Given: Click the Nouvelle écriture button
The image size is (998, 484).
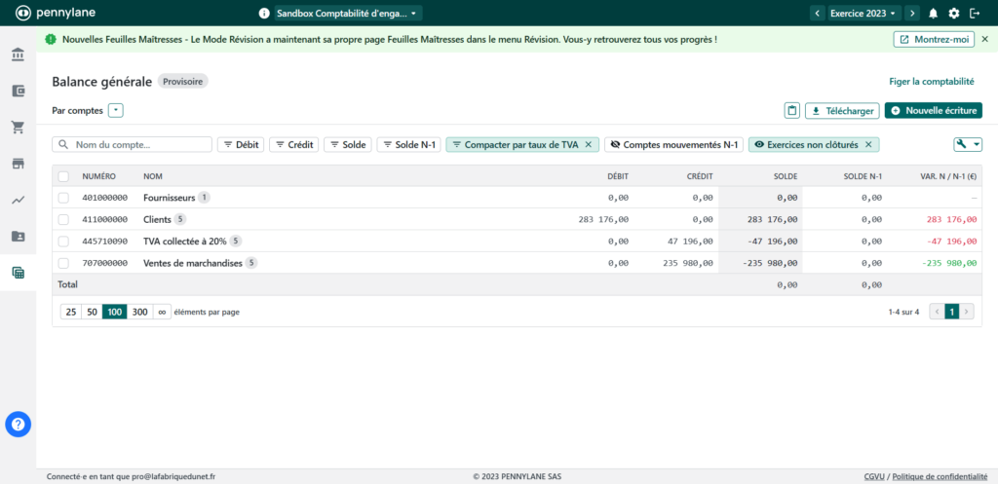Looking at the screenshot, I should coord(933,111).
